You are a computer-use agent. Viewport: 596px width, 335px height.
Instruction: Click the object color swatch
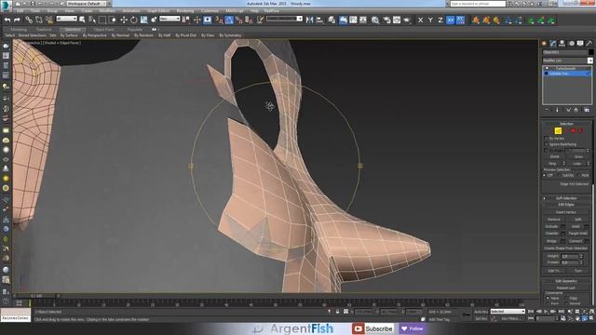click(x=590, y=52)
